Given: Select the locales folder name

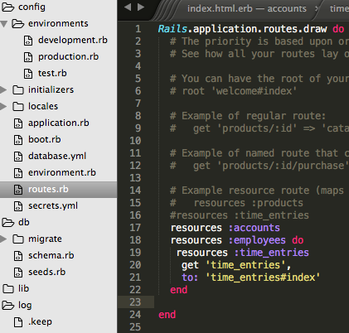Looking at the screenshot, I should click(43, 107).
